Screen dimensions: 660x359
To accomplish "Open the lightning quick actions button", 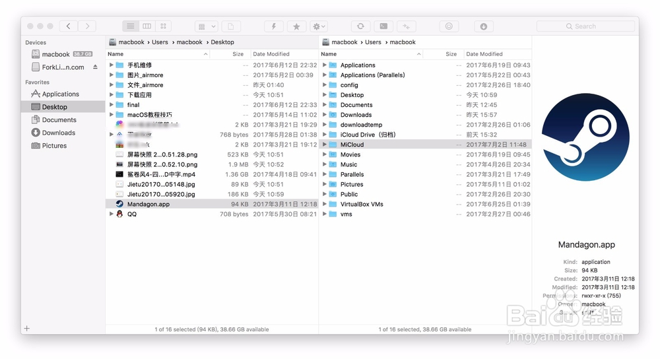I will pos(274,26).
